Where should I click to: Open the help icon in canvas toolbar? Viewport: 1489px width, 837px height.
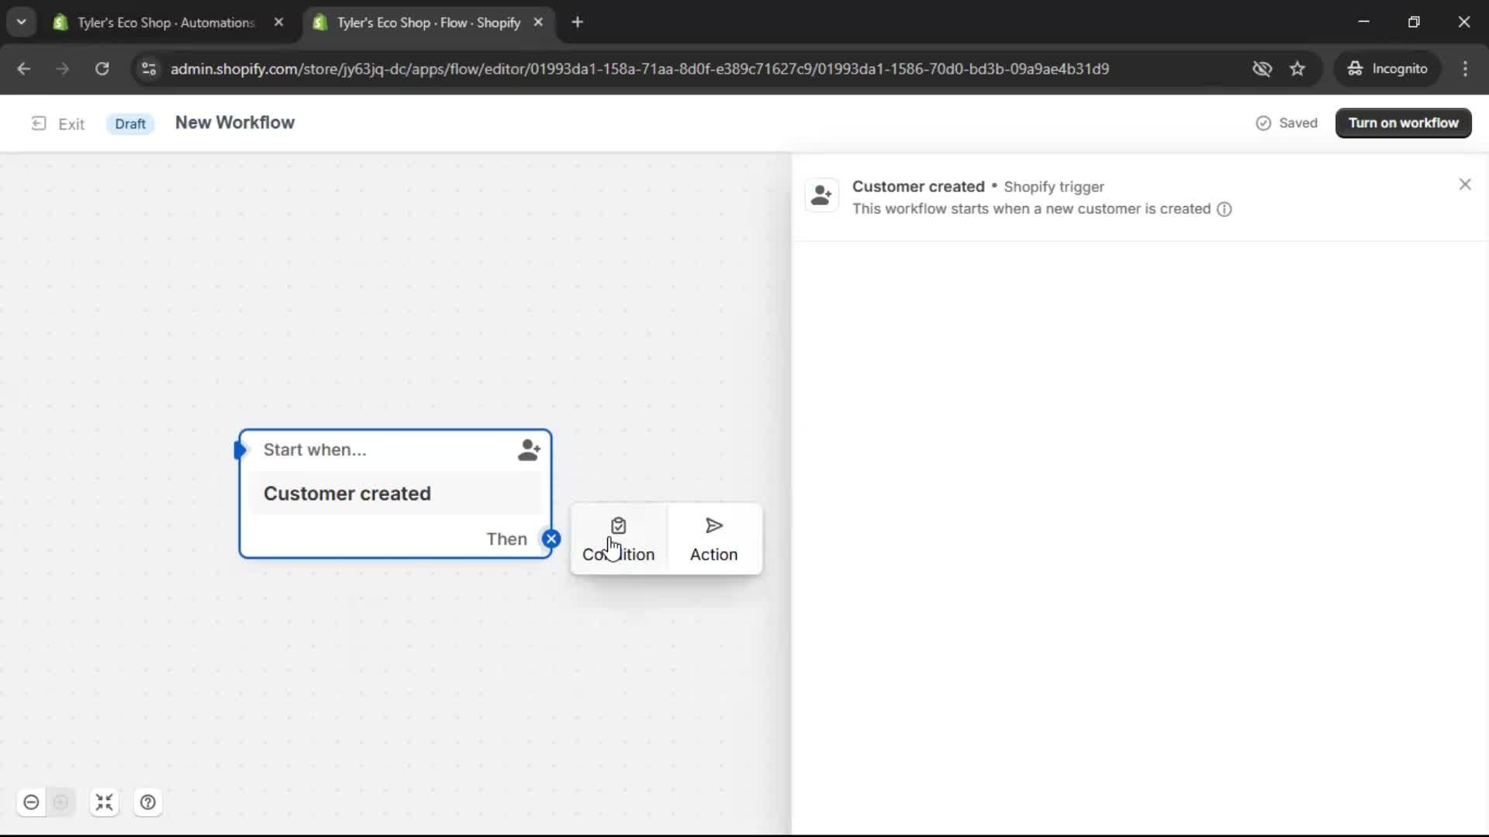(148, 802)
